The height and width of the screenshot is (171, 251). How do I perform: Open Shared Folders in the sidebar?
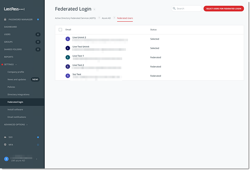[x=13, y=50]
